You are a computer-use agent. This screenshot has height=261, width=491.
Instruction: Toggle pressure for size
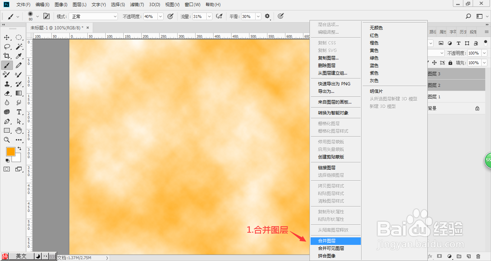coord(281,16)
